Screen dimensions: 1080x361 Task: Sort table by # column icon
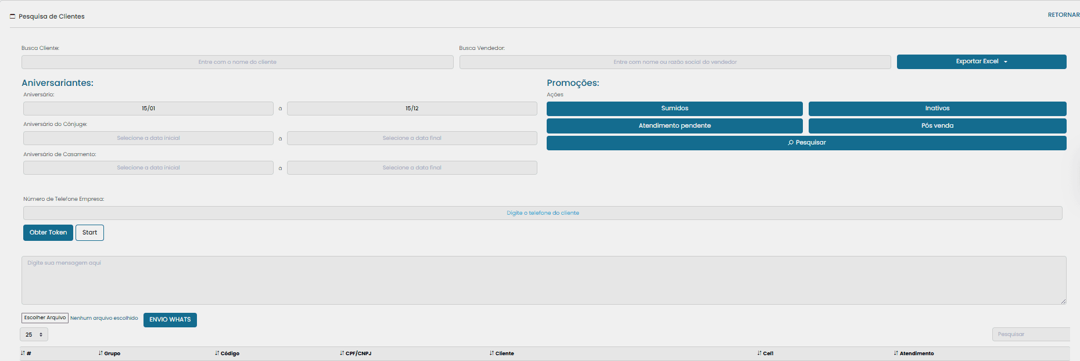(23, 353)
